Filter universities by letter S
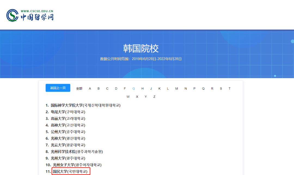This screenshot has height=175, width=294. pos(221,88)
